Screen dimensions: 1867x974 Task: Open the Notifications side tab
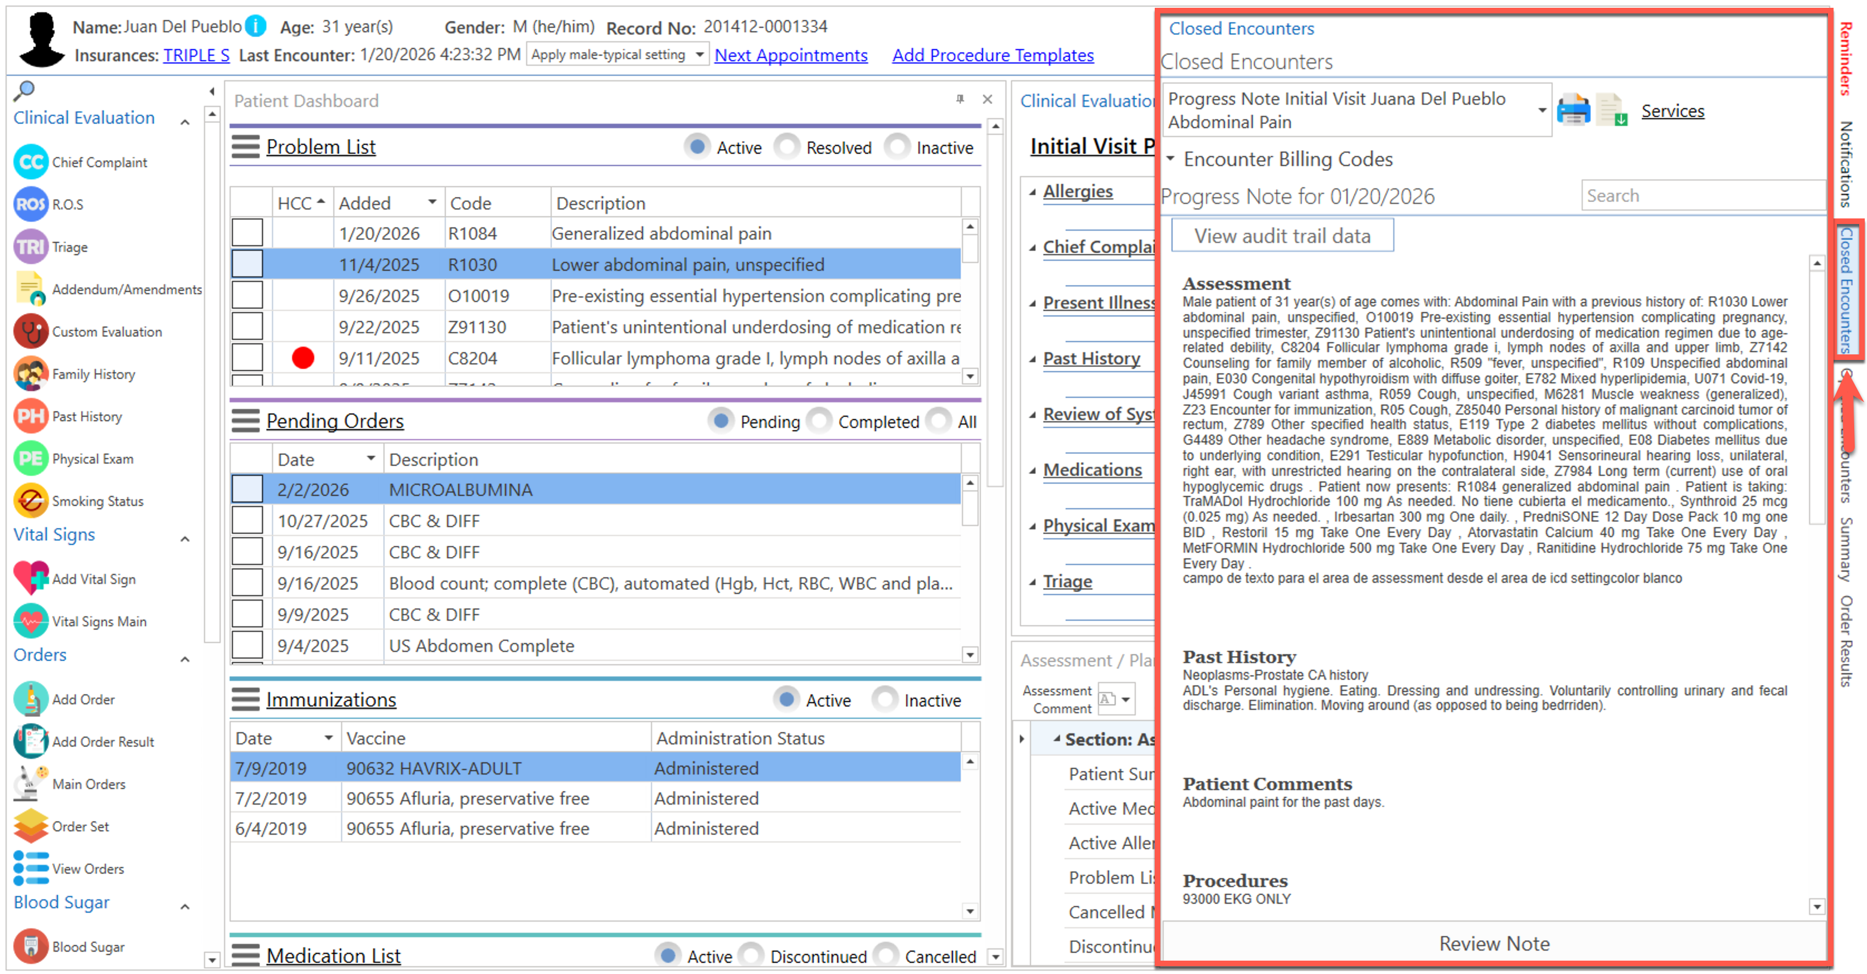pos(1847,164)
